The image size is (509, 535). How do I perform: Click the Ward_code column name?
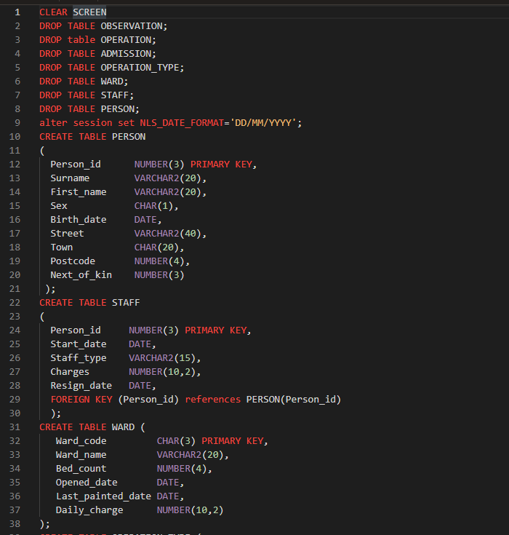[x=81, y=441]
